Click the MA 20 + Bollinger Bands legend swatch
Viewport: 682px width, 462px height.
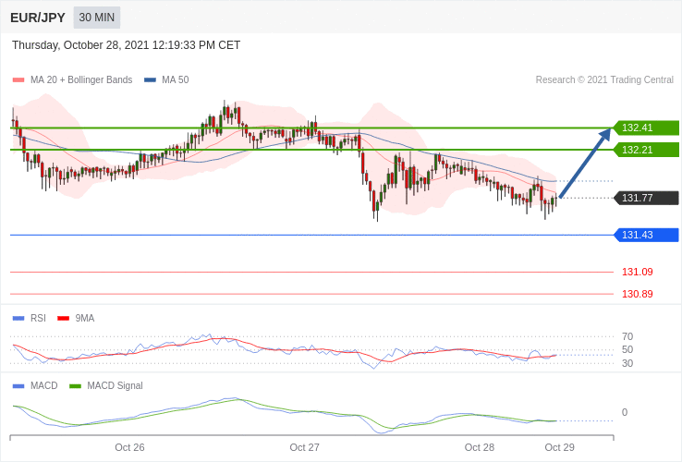(x=18, y=80)
